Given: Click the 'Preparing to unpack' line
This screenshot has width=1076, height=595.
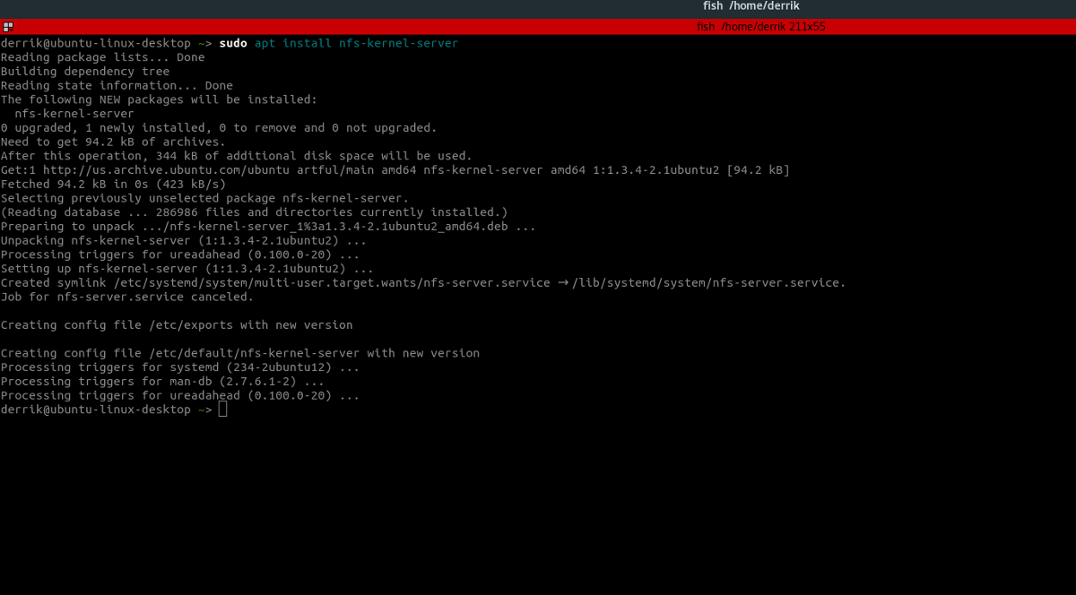Looking at the screenshot, I should coord(269,227).
